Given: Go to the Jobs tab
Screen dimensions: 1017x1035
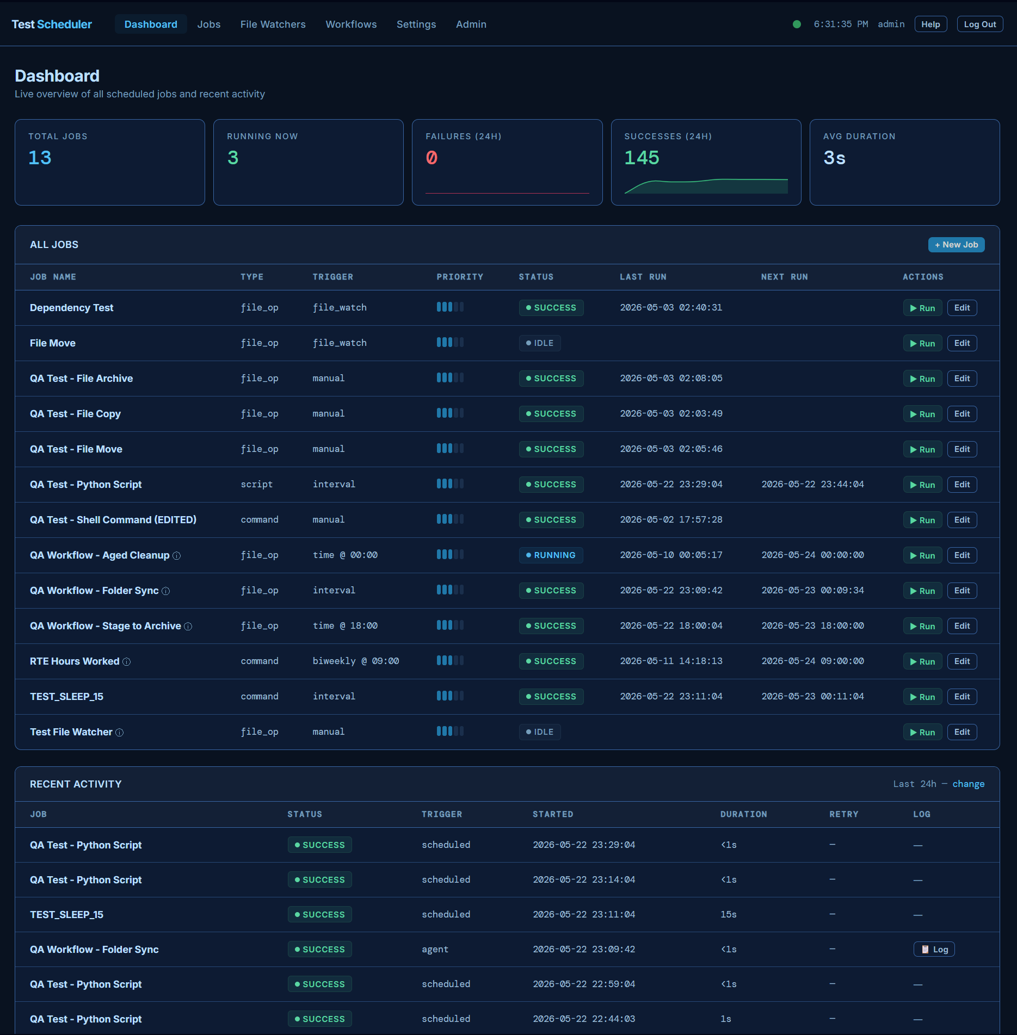Looking at the screenshot, I should pos(209,24).
